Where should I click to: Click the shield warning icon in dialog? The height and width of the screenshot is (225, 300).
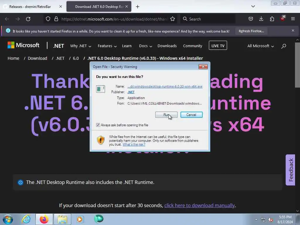101,140
